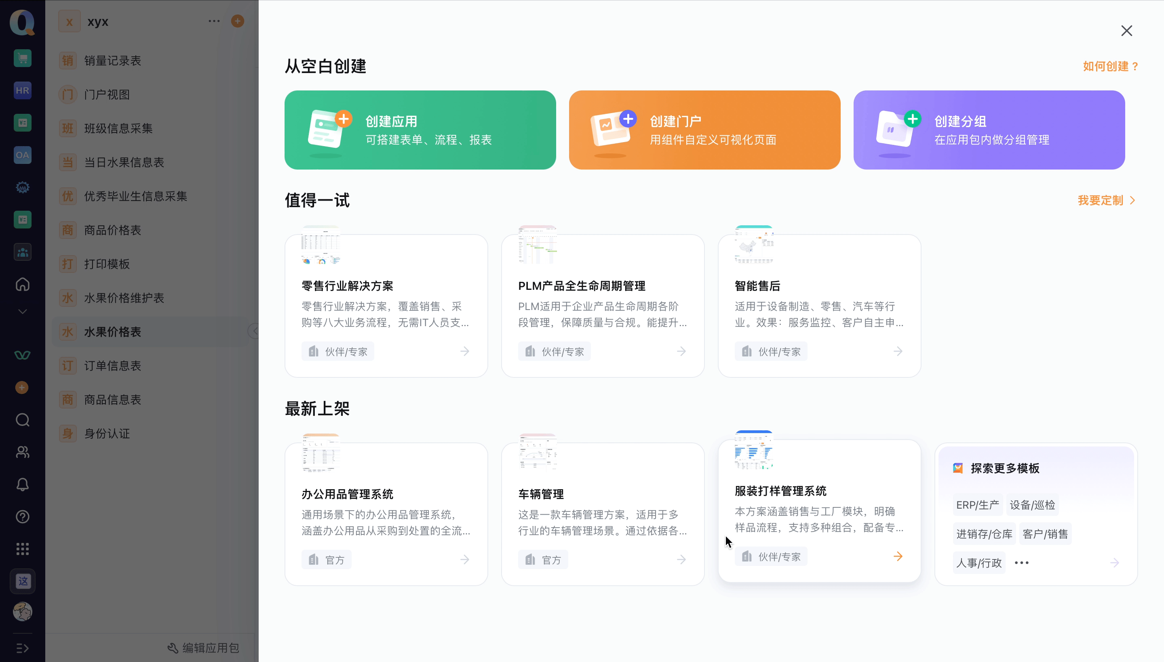Open the 班级信息采集 item in sidebar
This screenshot has height=662, width=1164.
coord(150,129)
